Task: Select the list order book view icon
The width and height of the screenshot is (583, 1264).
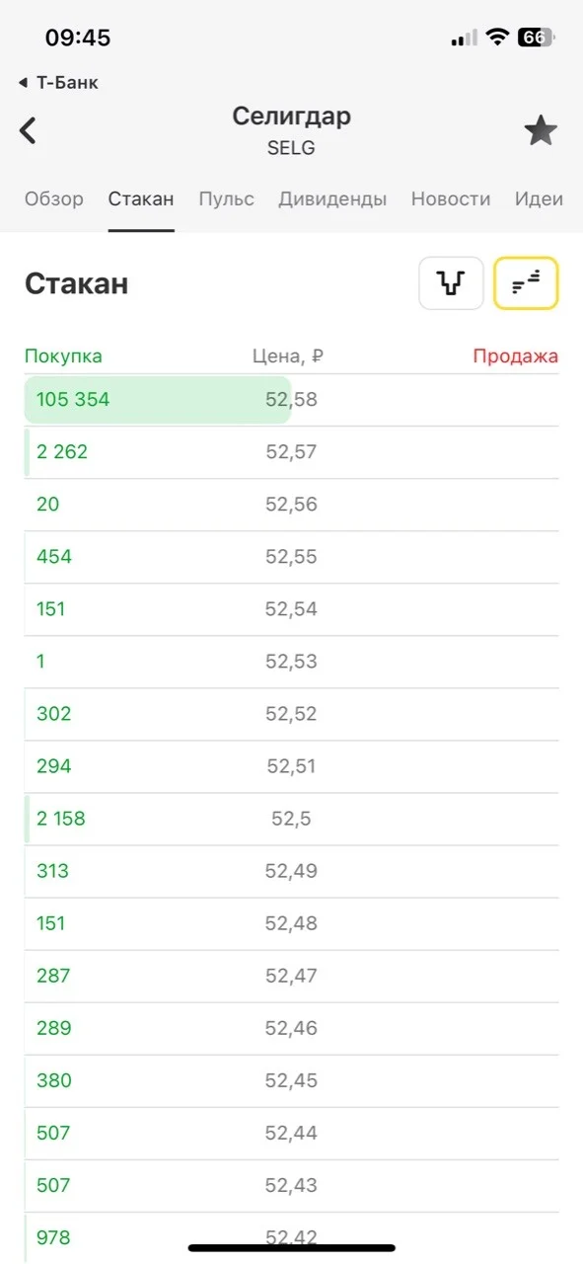Action: coord(526,283)
